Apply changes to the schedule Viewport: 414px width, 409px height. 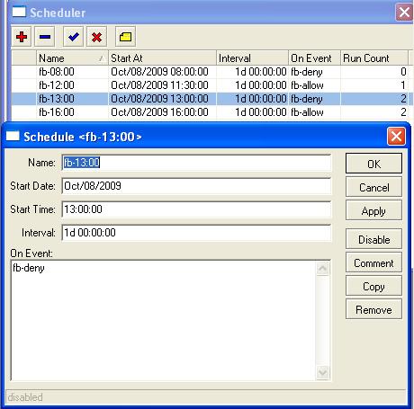(x=373, y=210)
